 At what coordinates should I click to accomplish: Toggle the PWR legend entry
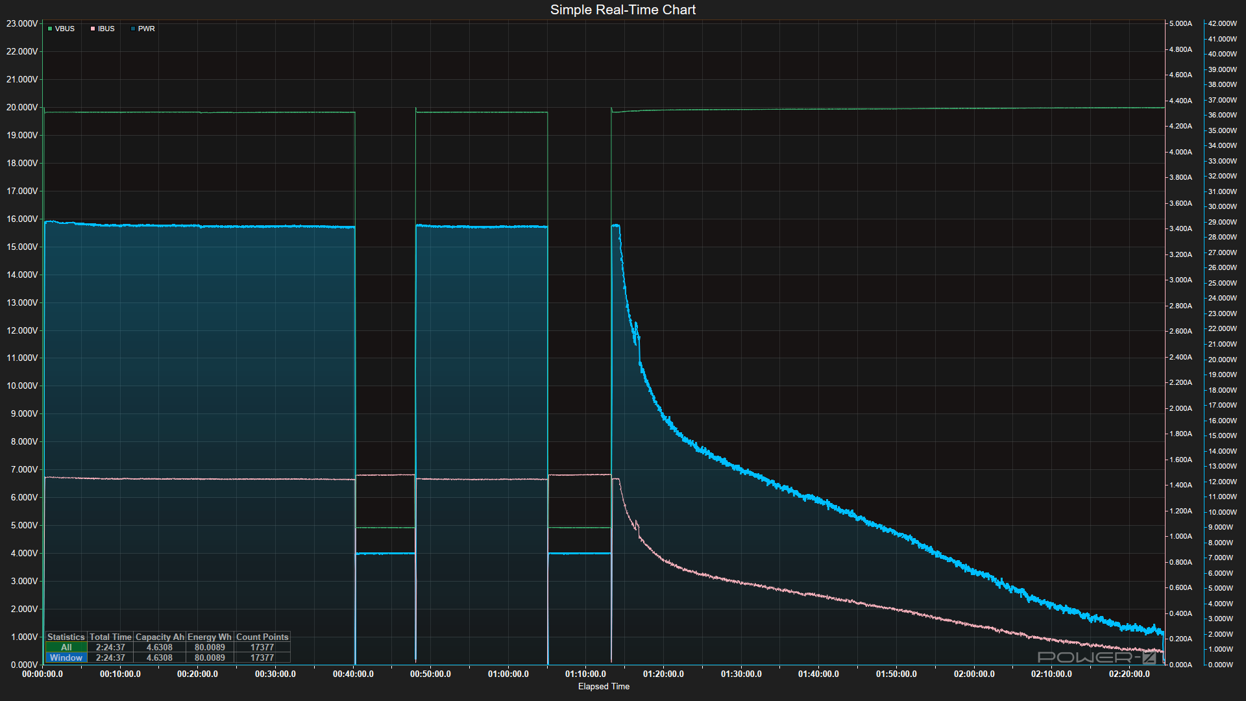tap(143, 29)
